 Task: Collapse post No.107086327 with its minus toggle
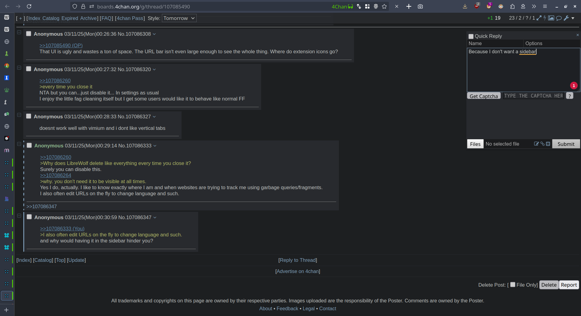point(19,115)
